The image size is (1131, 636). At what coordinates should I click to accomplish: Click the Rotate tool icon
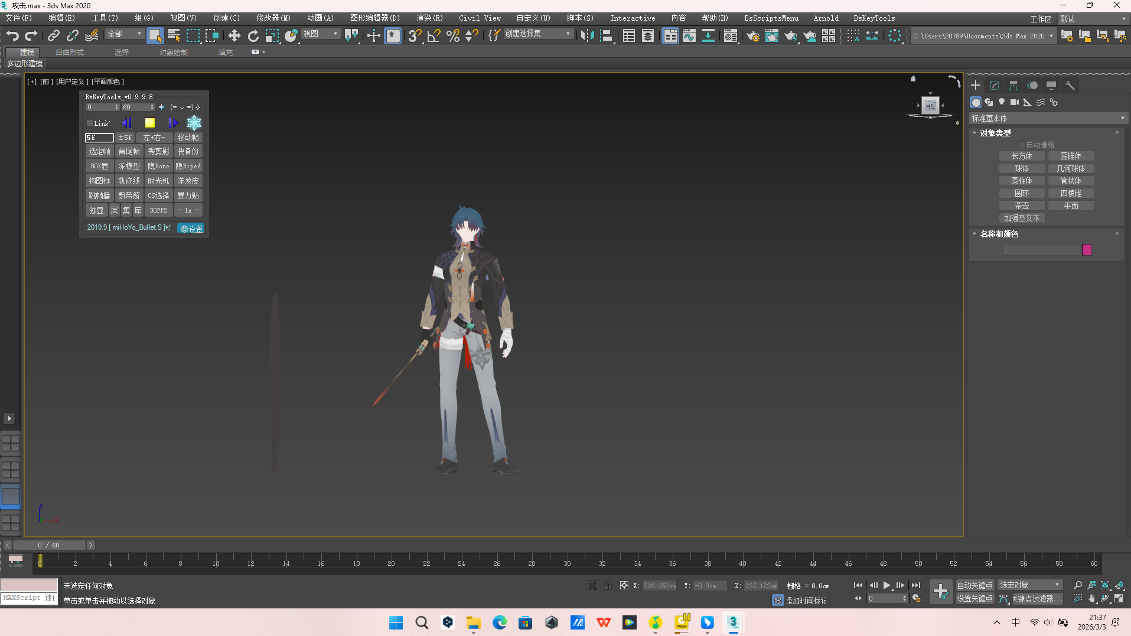[253, 36]
